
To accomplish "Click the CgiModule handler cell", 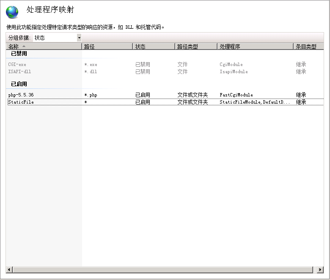I will pyautogui.click(x=231, y=65).
